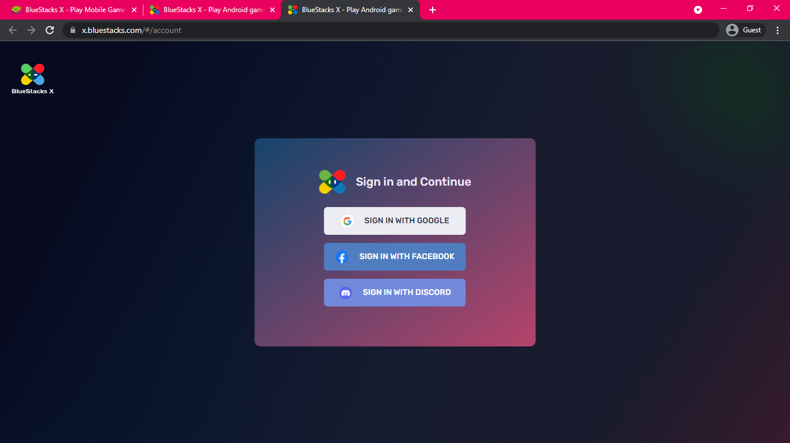Switch to the second BlueStacks X tab
The height and width of the screenshot is (443, 790).
tap(212, 10)
